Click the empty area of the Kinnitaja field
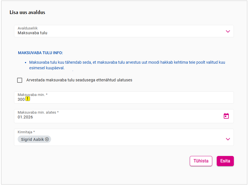249x186 pixels. pos(135,139)
